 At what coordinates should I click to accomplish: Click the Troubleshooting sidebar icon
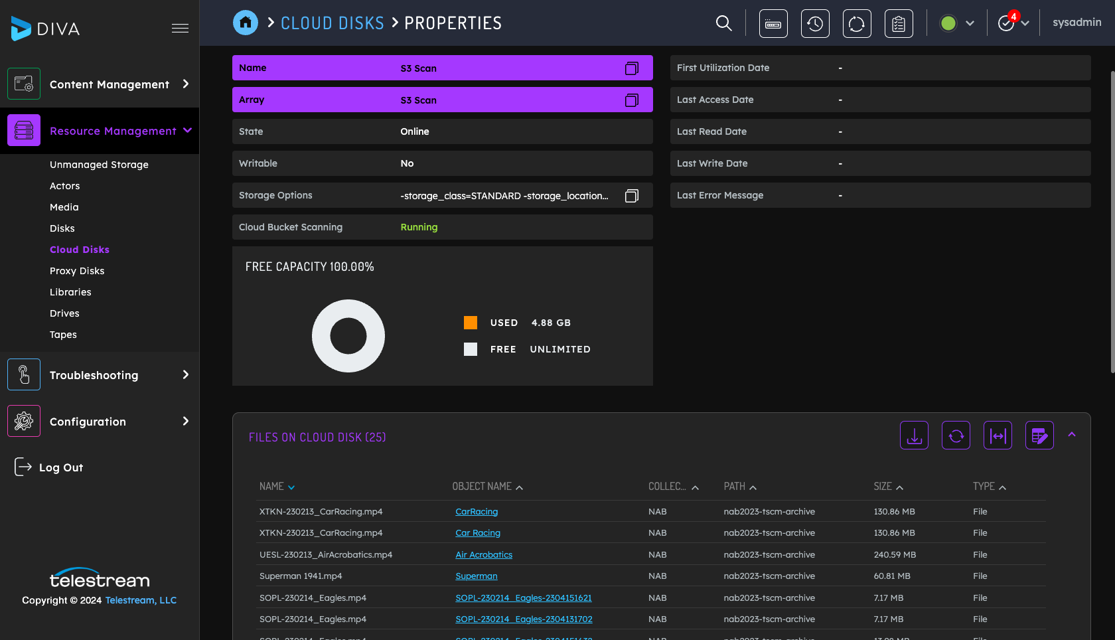coord(24,374)
